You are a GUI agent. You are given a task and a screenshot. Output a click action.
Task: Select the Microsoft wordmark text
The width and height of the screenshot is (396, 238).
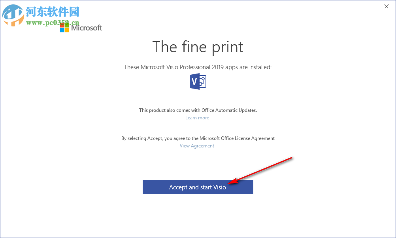(x=86, y=27)
